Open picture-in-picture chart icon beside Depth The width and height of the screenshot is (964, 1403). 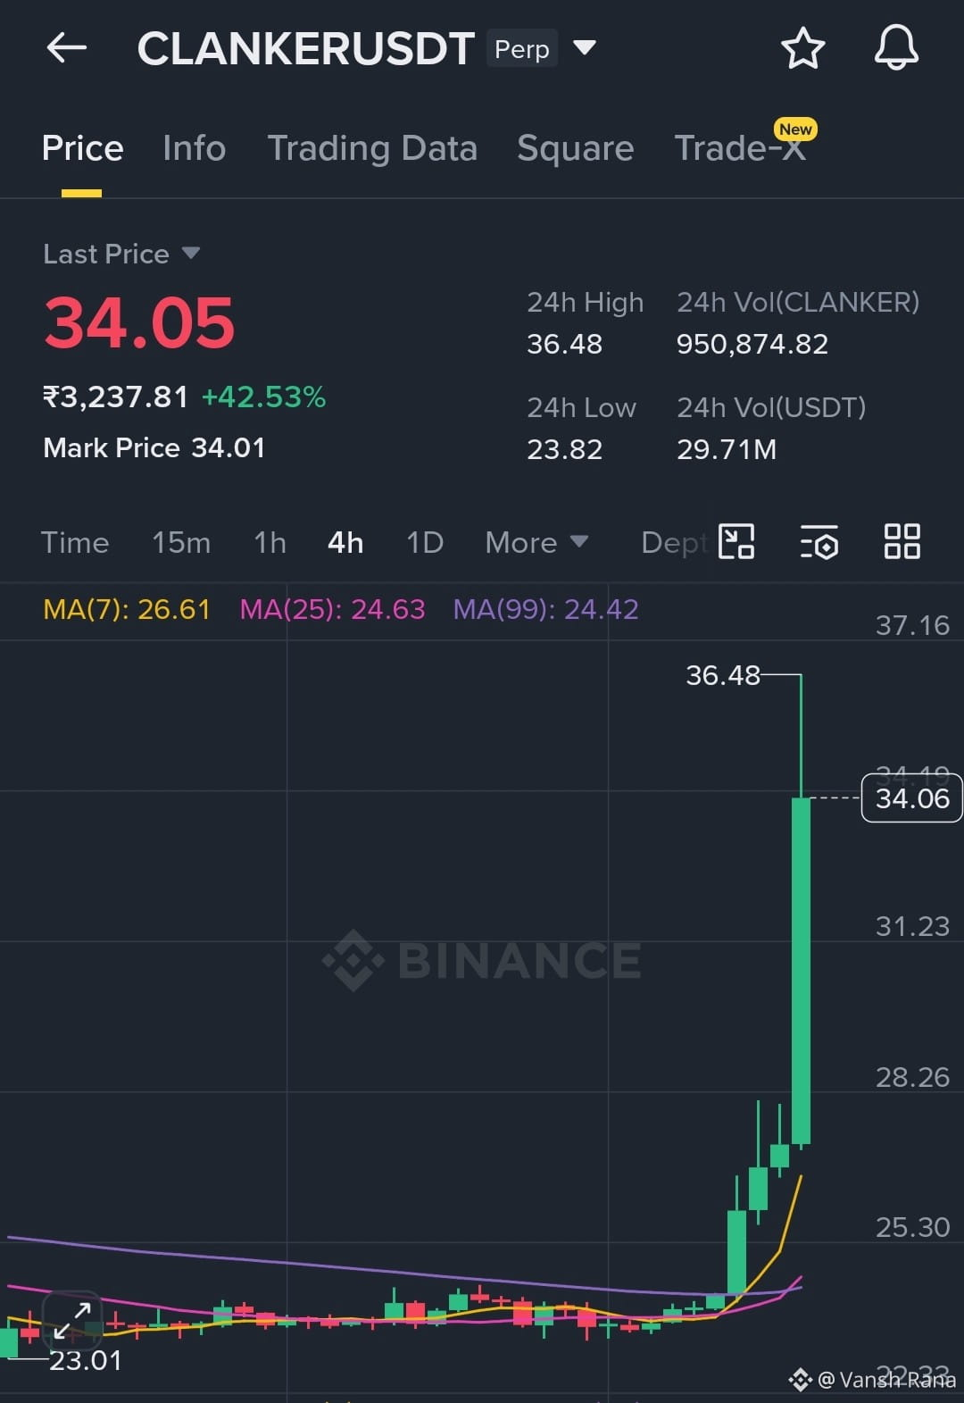[x=737, y=541]
